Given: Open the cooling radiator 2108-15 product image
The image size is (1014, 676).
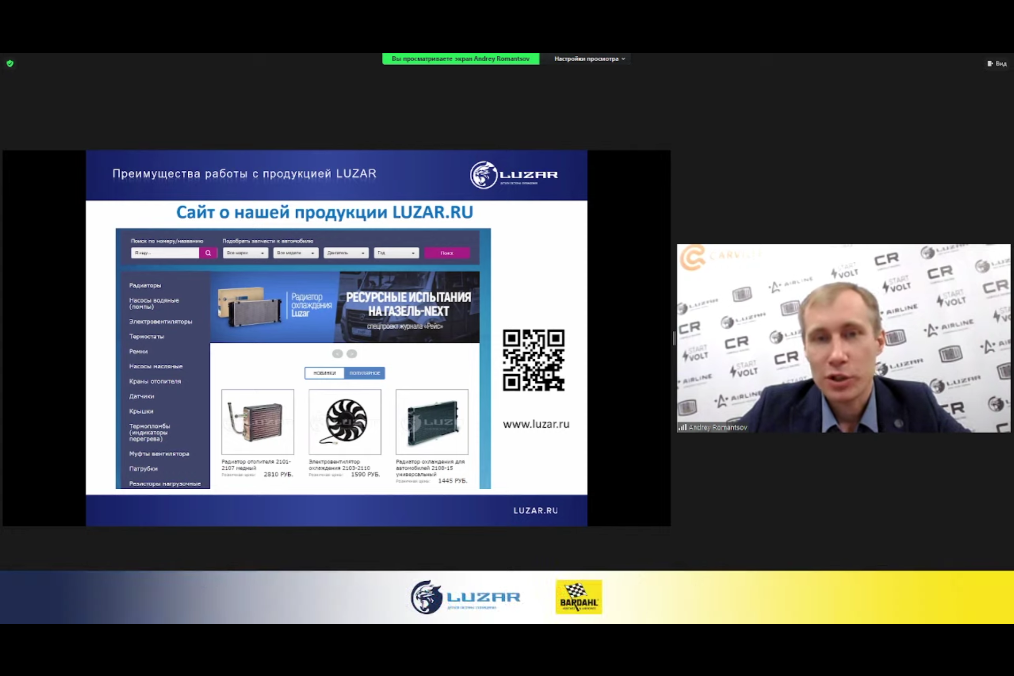Looking at the screenshot, I should point(432,422).
